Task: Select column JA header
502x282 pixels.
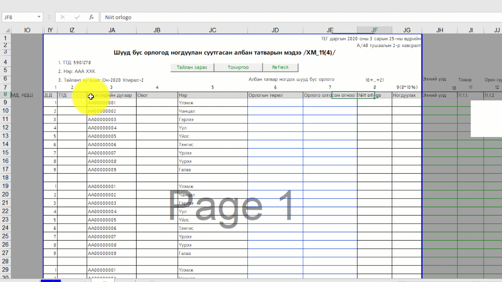Action: (x=112, y=30)
